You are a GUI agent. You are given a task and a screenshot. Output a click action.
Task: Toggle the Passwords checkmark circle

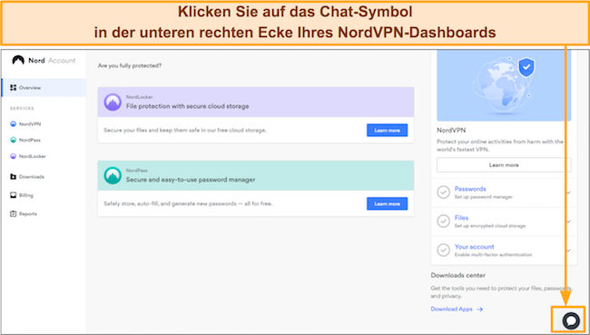pyautogui.click(x=443, y=192)
